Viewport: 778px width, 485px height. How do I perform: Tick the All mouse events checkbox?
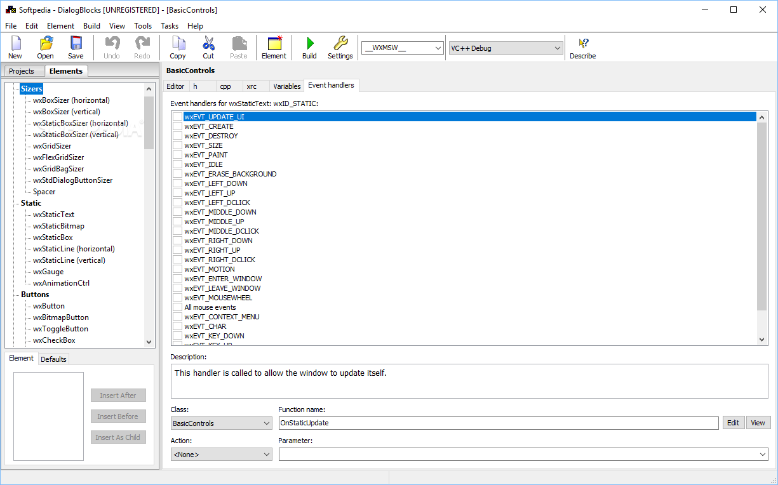(177, 307)
